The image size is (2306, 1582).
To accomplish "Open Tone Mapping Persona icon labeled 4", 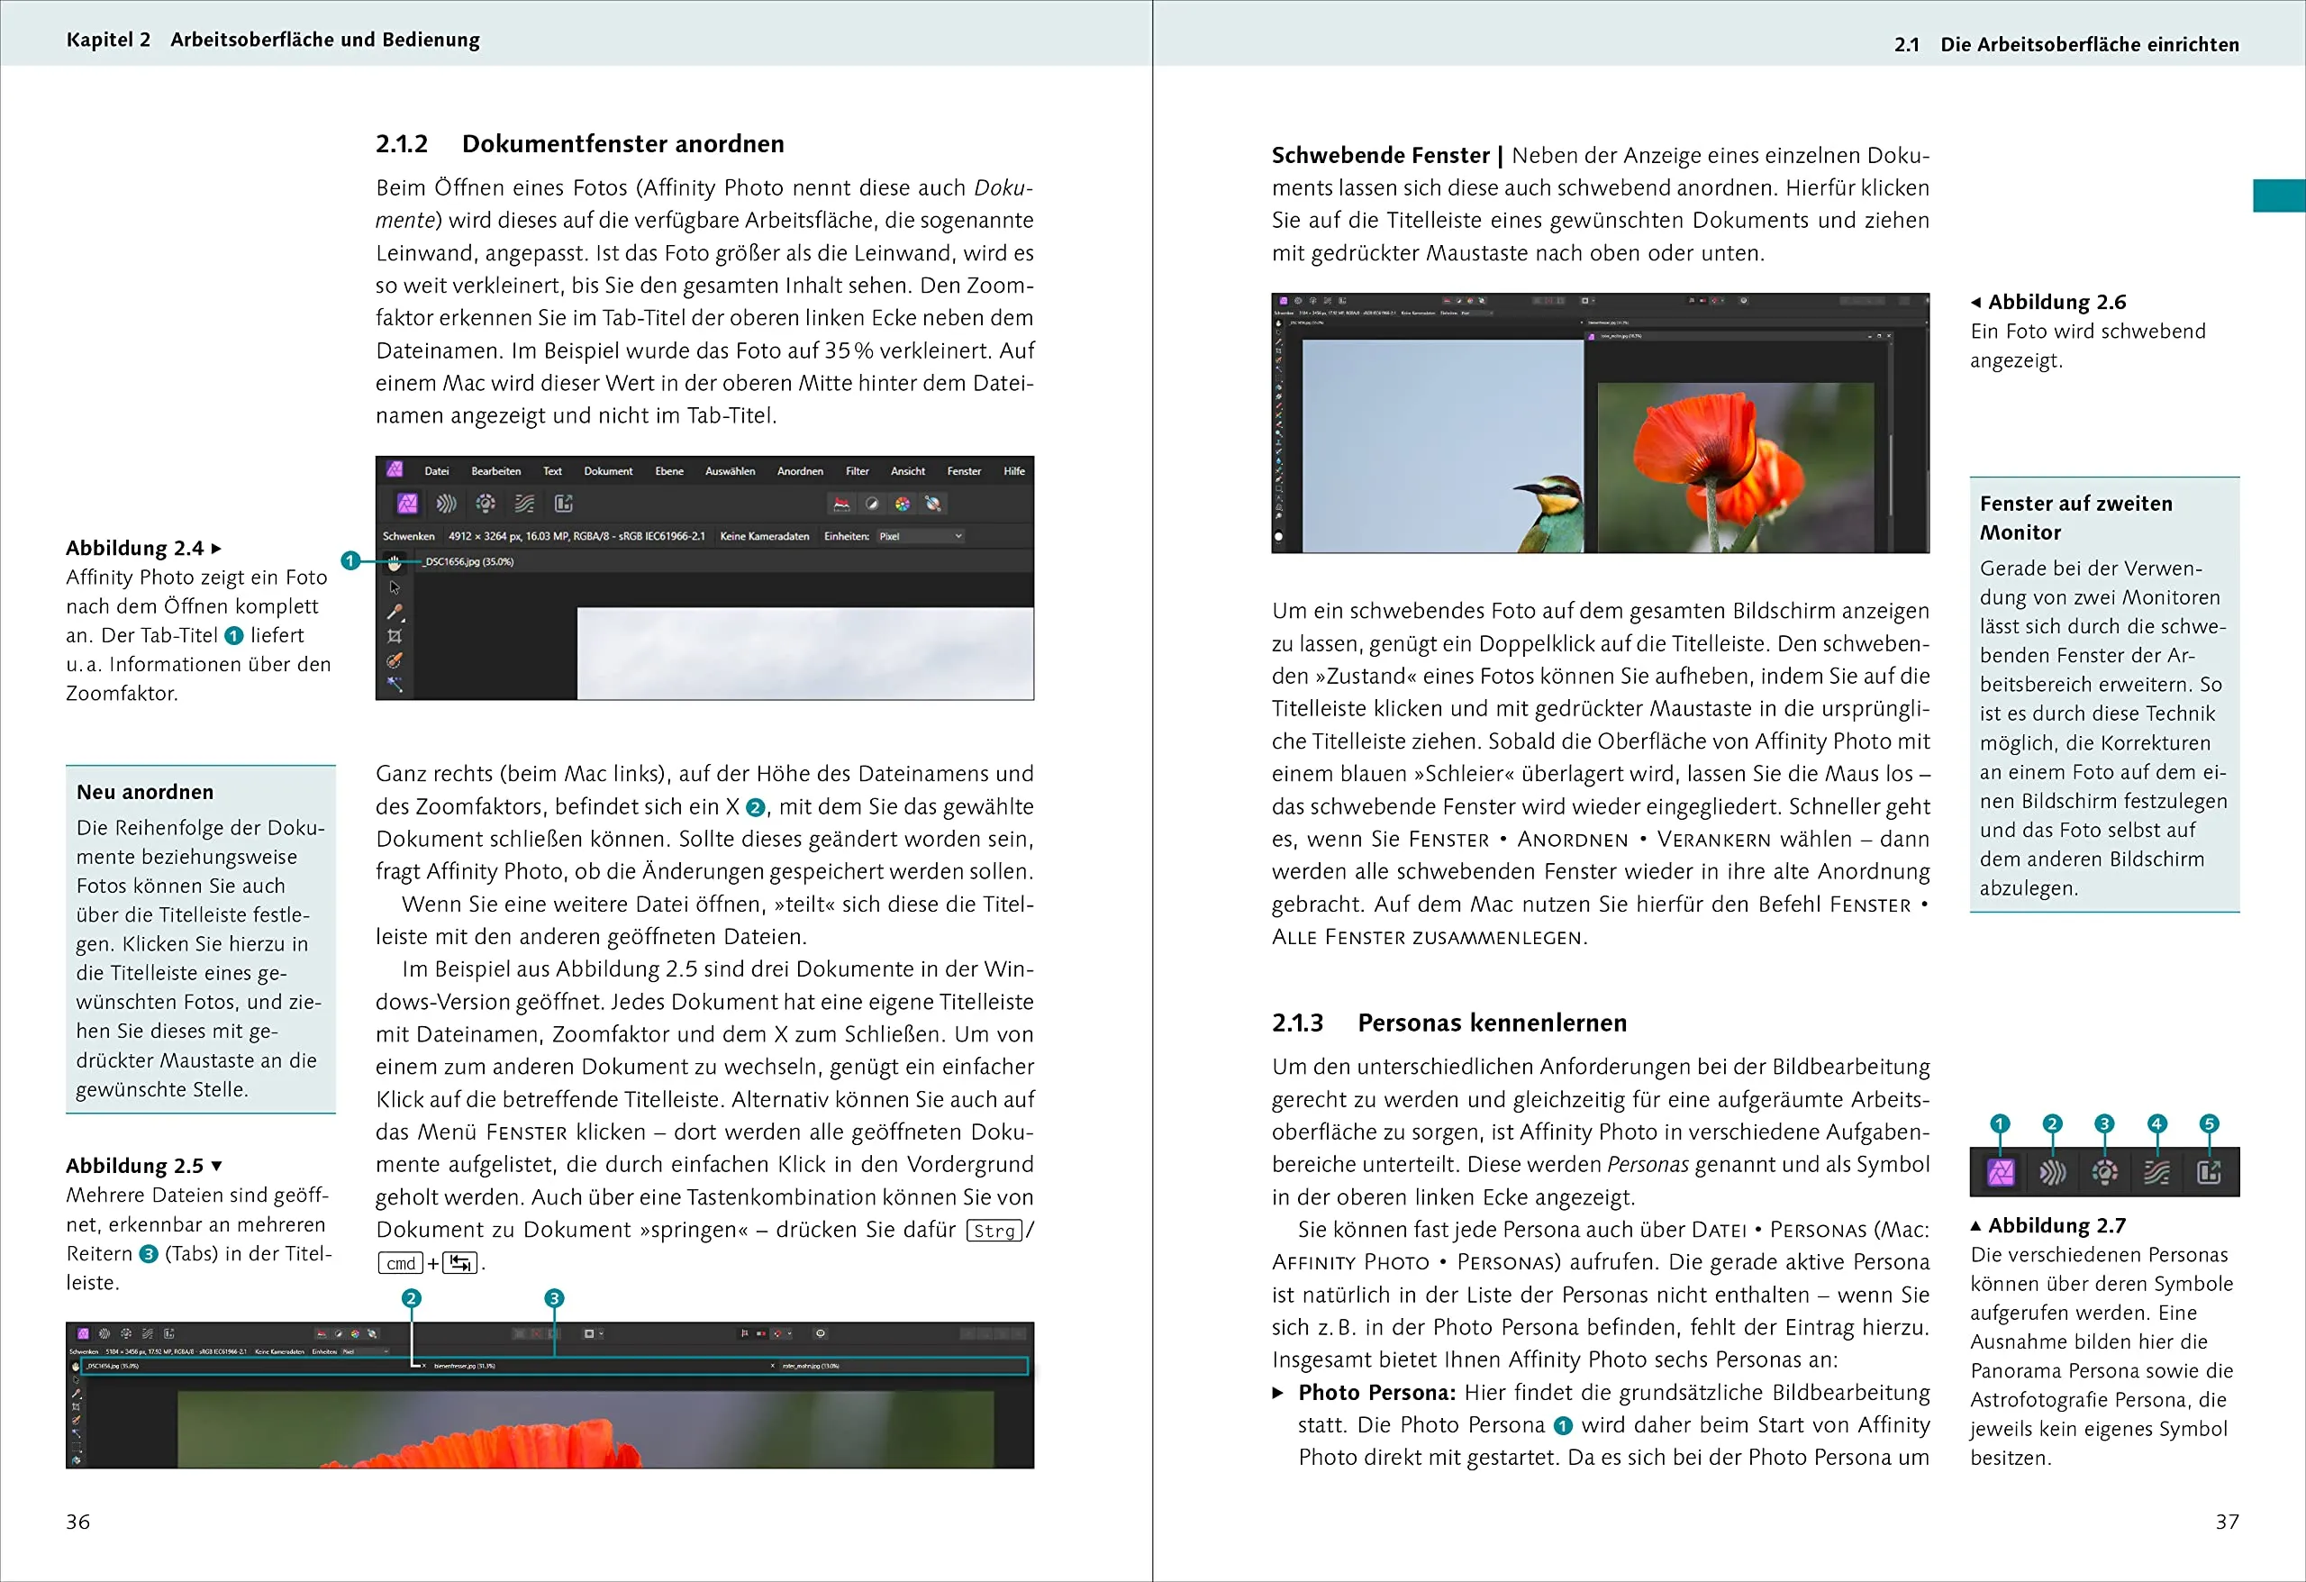I will 2156,1173.
